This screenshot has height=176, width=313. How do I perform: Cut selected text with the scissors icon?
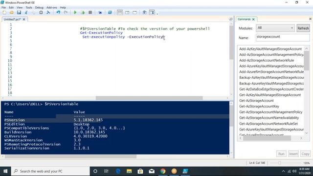tap(26, 13)
